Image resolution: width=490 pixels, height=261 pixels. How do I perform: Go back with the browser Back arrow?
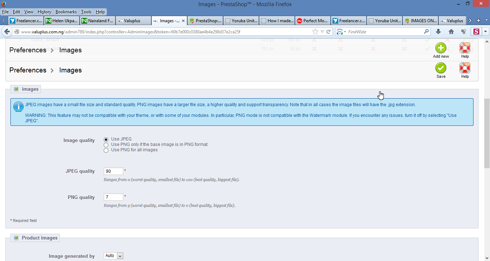6,32
